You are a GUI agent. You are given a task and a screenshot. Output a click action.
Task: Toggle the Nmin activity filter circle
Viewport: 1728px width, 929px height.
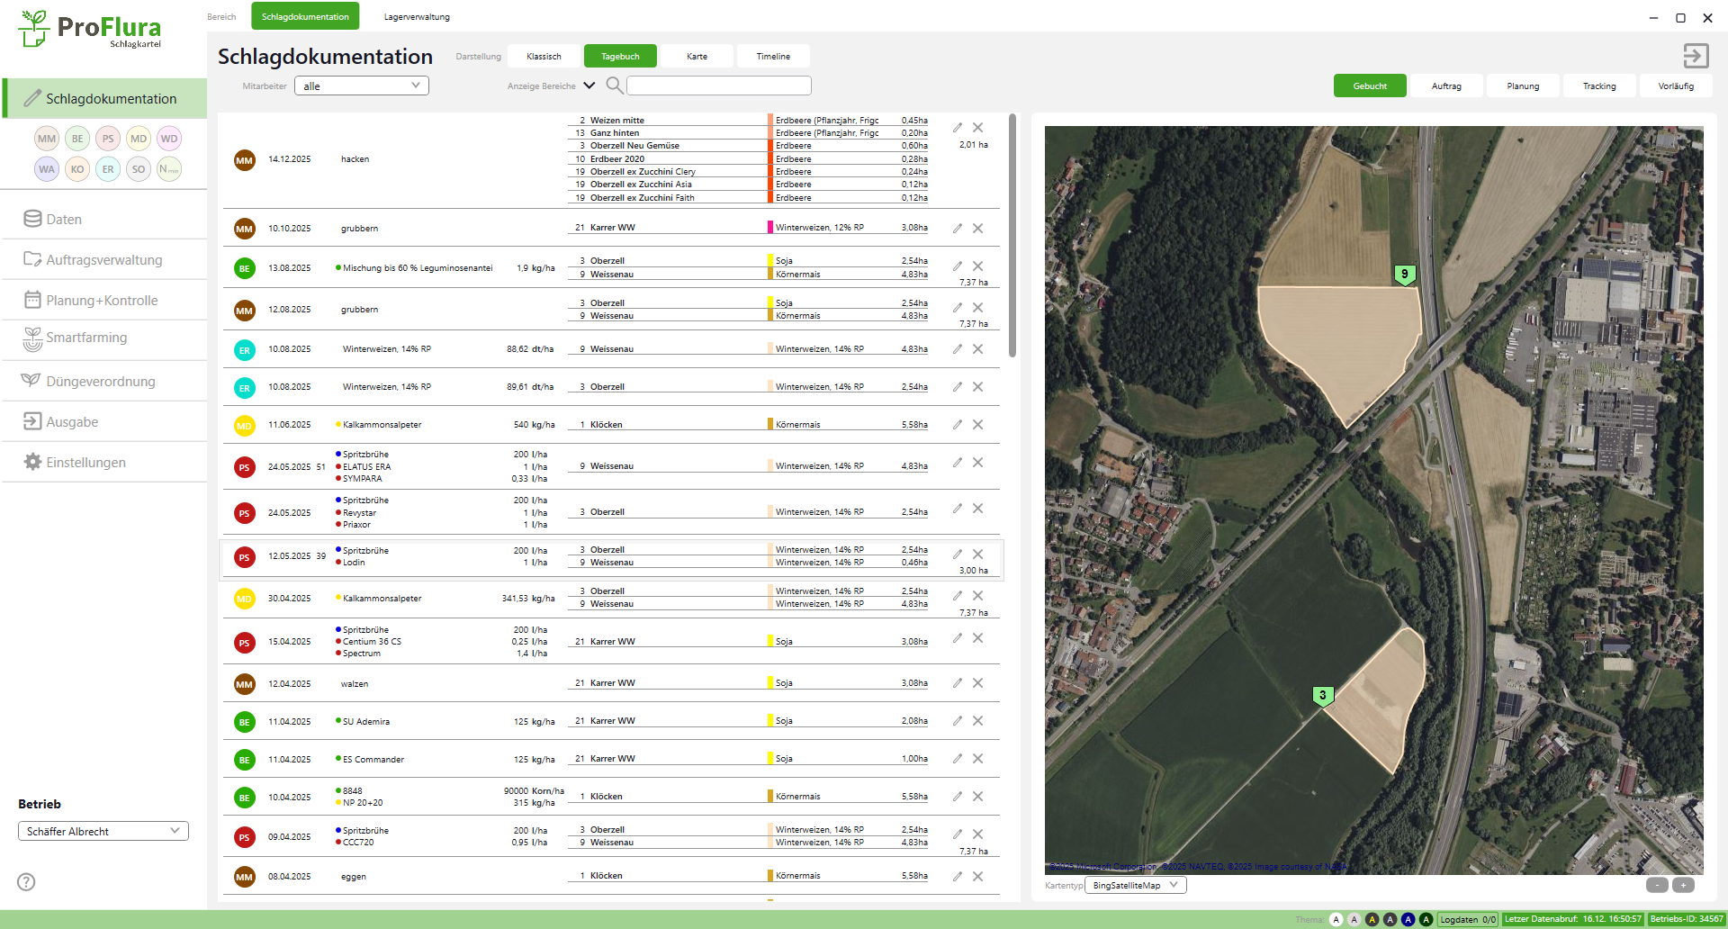169,169
